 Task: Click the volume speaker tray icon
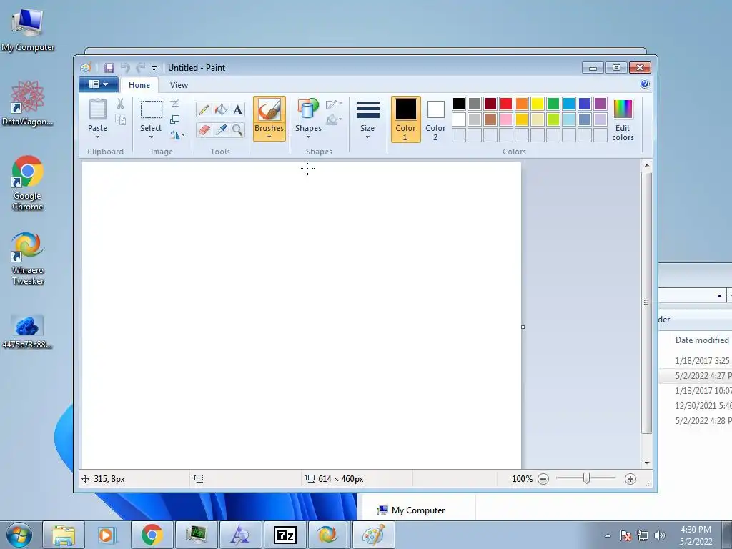660,535
